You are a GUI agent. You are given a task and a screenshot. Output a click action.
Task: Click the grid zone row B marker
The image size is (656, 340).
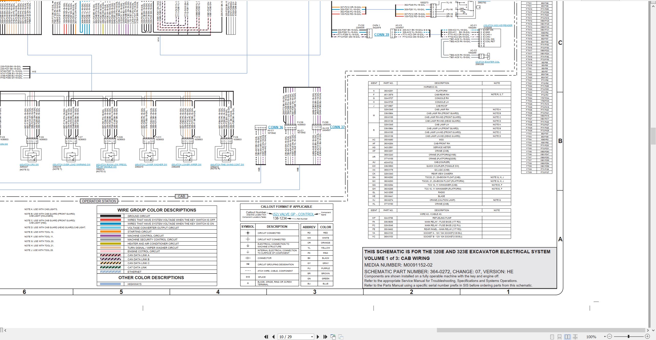560,141
